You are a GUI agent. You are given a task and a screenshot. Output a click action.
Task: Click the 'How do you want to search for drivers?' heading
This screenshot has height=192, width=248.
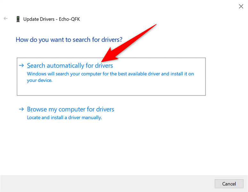[x=69, y=40]
